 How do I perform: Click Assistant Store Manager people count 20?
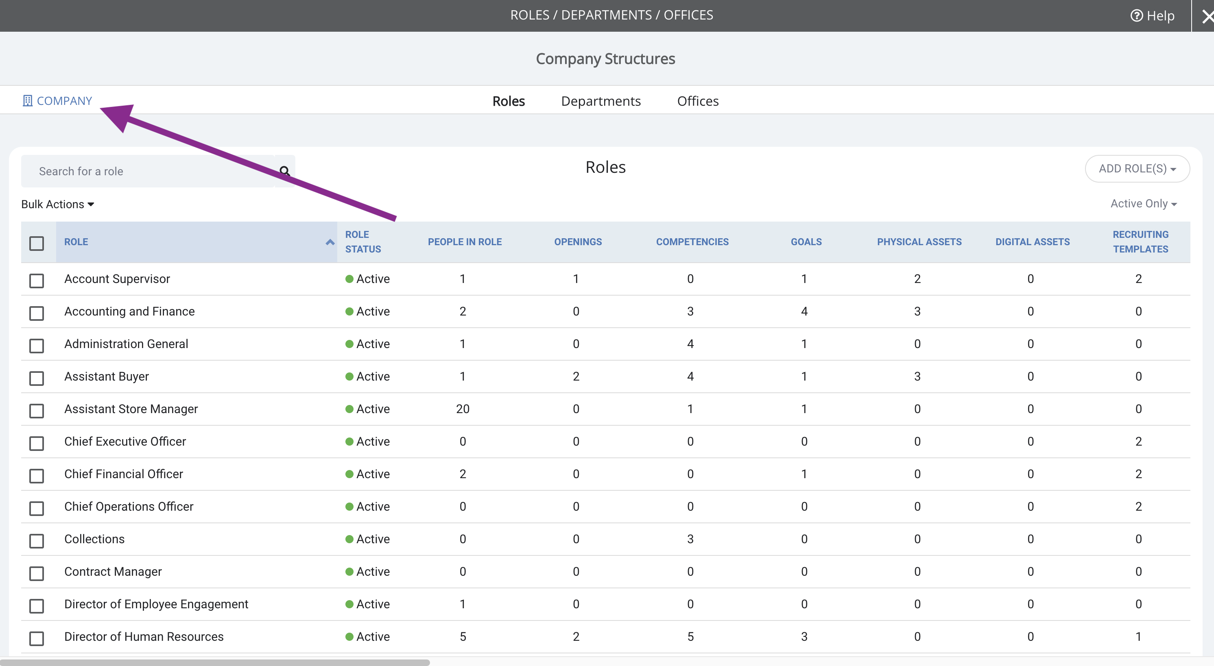point(462,409)
